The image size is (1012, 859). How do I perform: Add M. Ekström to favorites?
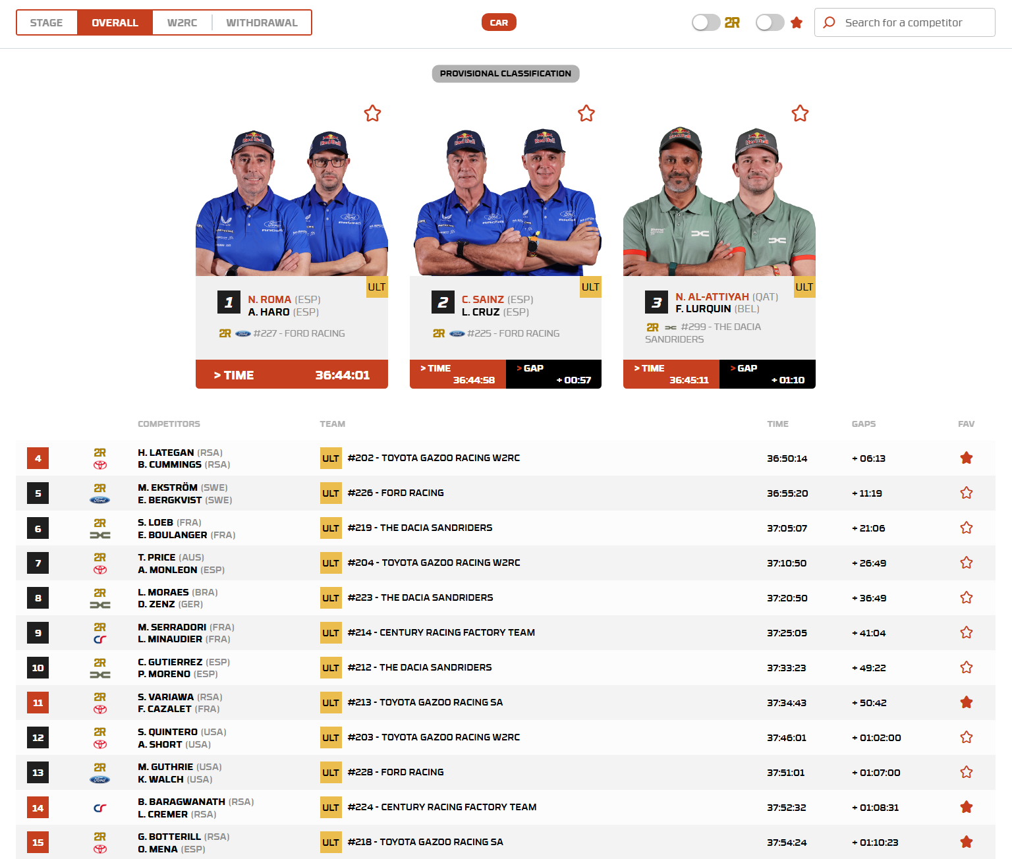click(966, 493)
